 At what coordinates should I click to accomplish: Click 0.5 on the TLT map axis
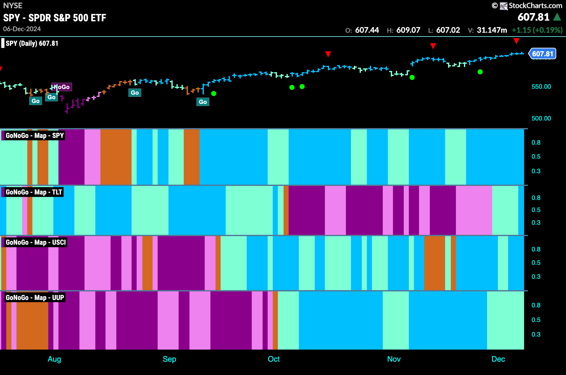tap(536, 210)
